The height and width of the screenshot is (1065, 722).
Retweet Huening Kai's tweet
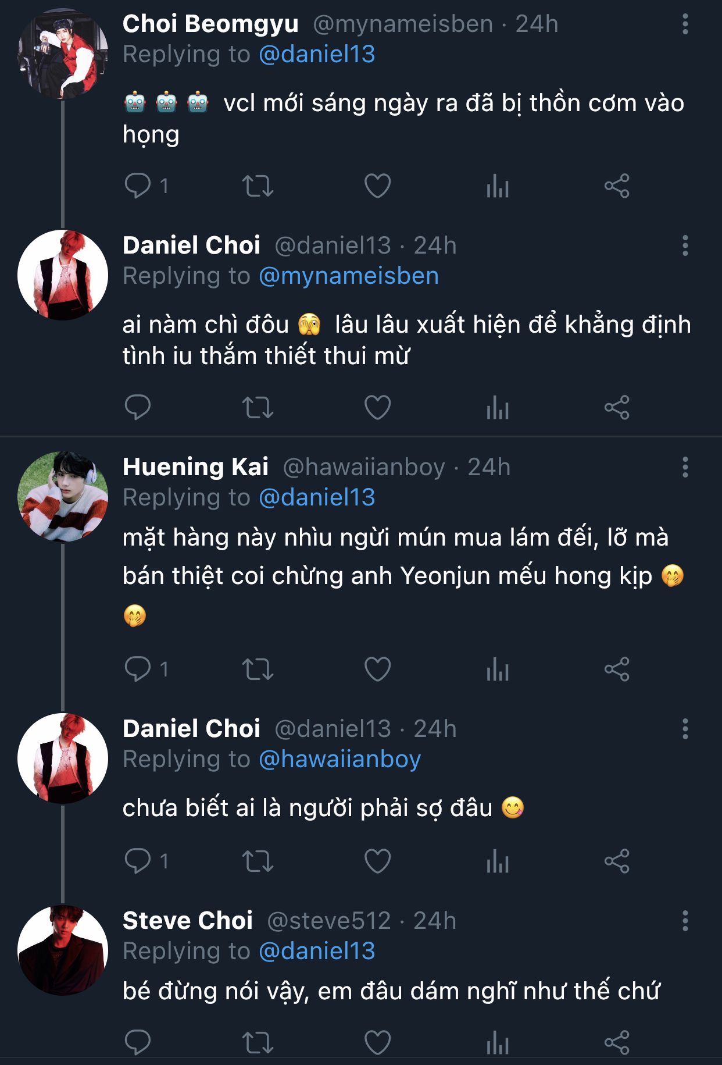(258, 669)
